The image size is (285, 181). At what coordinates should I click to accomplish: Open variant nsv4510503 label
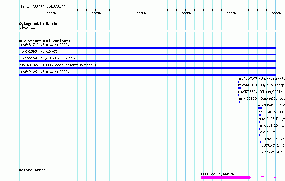tap(261, 78)
